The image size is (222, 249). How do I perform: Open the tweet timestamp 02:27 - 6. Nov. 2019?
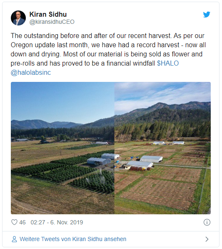[x=57, y=222]
